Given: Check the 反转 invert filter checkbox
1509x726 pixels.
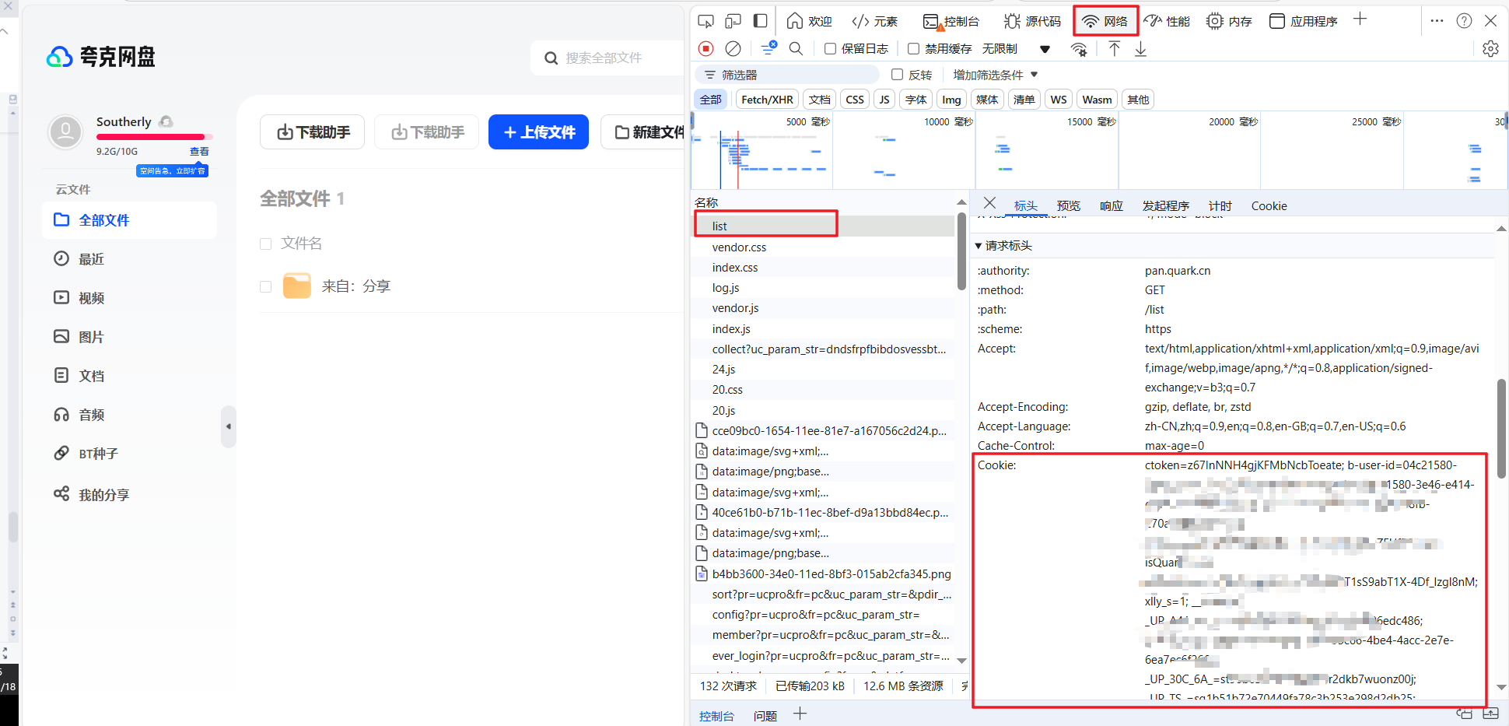Looking at the screenshot, I should tap(897, 75).
